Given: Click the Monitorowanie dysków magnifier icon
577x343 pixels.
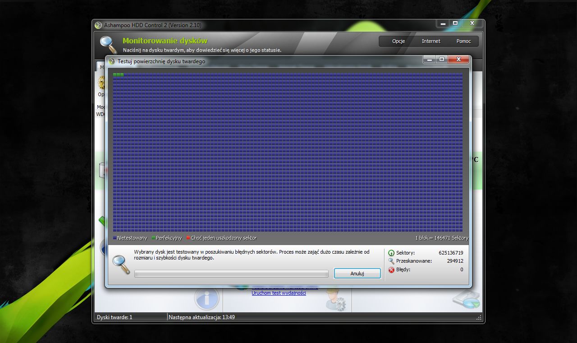Looking at the screenshot, I should point(108,44).
